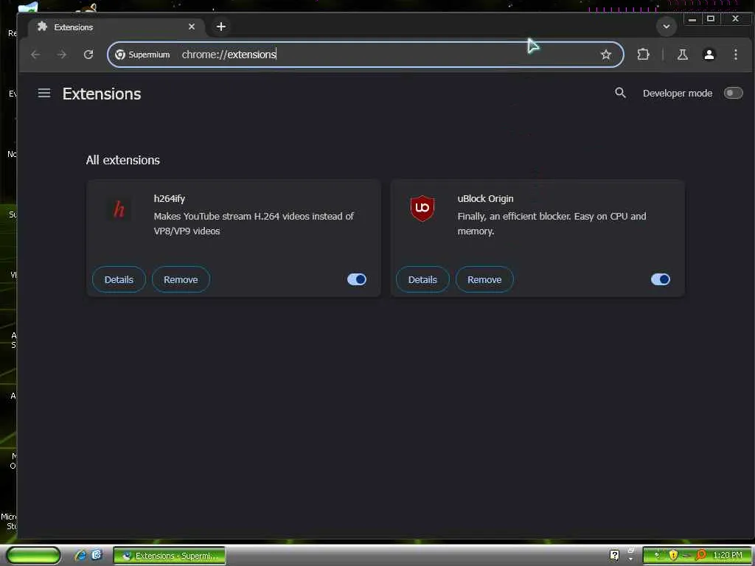Viewport: 755px width, 566px height.
Task: Click the 1:20 PM taskbar clock
Action: click(x=728, y=555)
